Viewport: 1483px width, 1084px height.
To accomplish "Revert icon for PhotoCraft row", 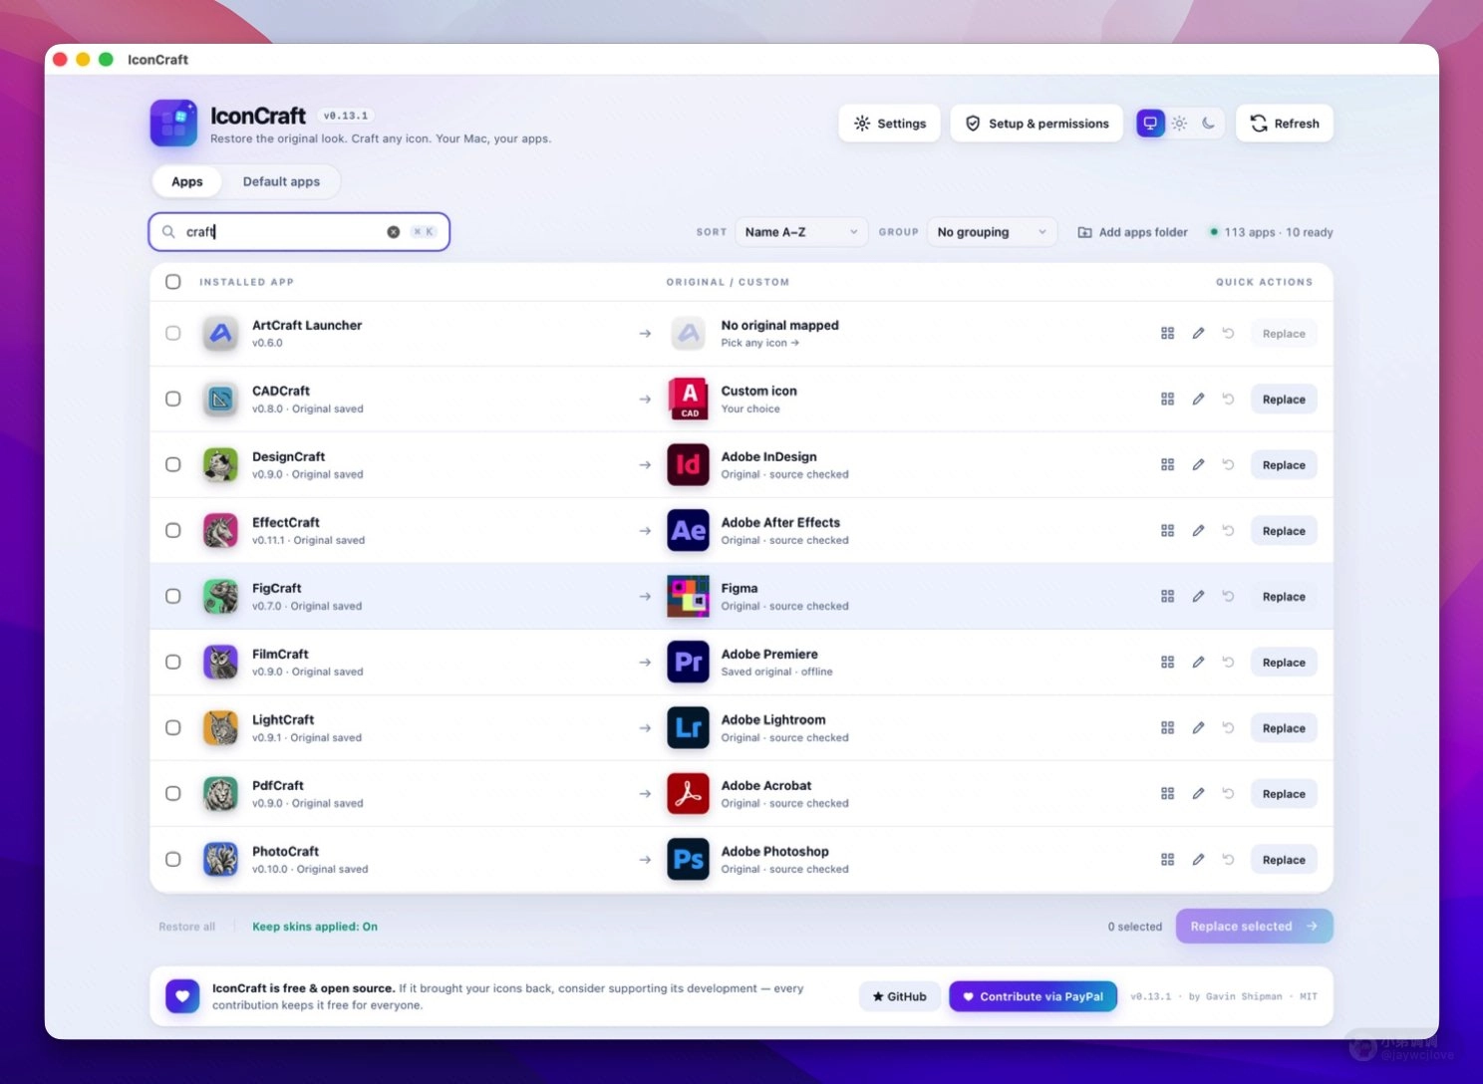I will tap(1228, 860).
